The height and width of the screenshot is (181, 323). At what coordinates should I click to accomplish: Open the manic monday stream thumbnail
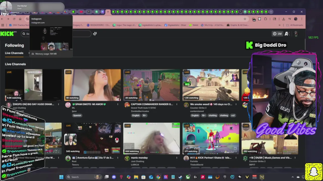click(x=151, y=138)
